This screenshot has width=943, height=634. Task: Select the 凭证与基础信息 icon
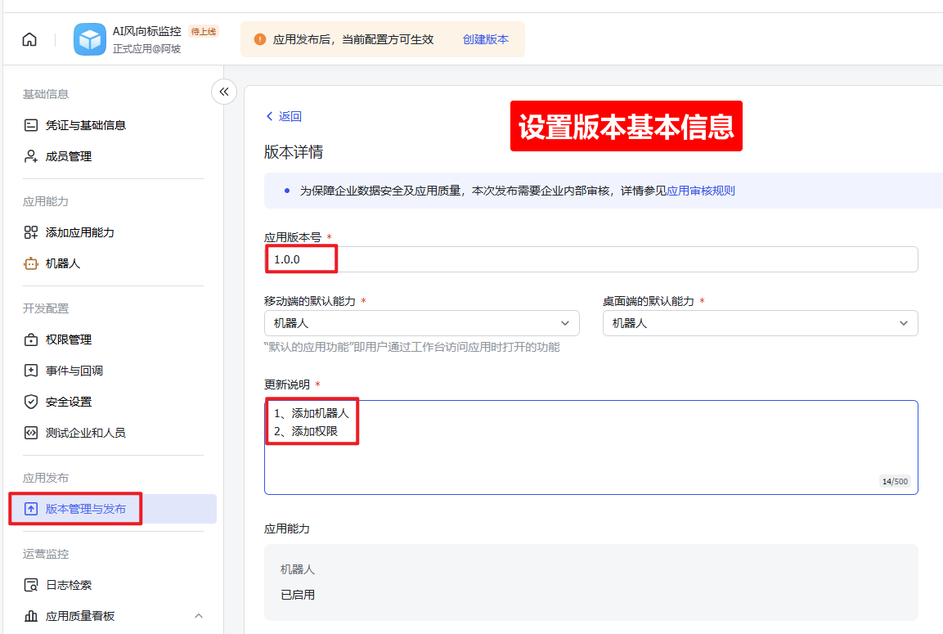[x=31, y=125]
